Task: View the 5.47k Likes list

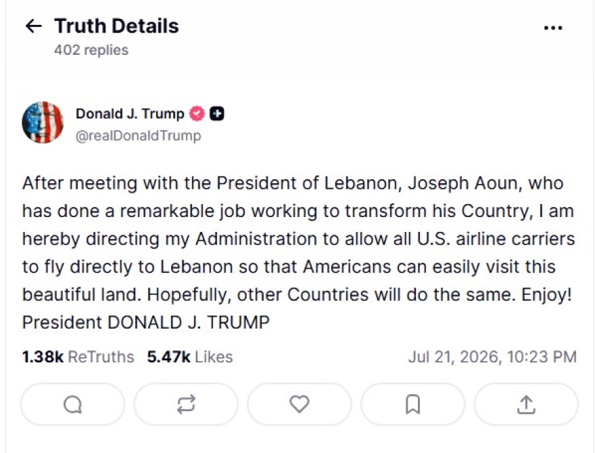Action: pos(190,357)
